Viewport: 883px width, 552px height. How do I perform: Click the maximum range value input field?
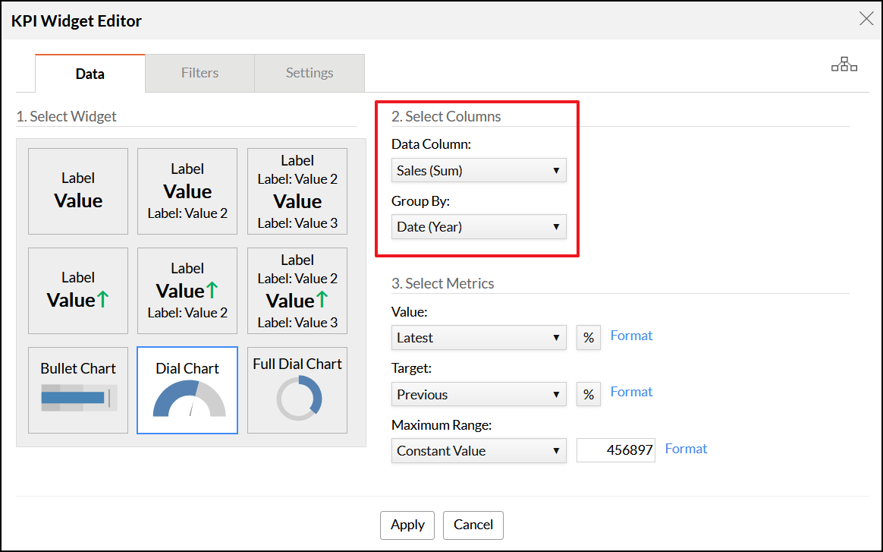[615, 450]
